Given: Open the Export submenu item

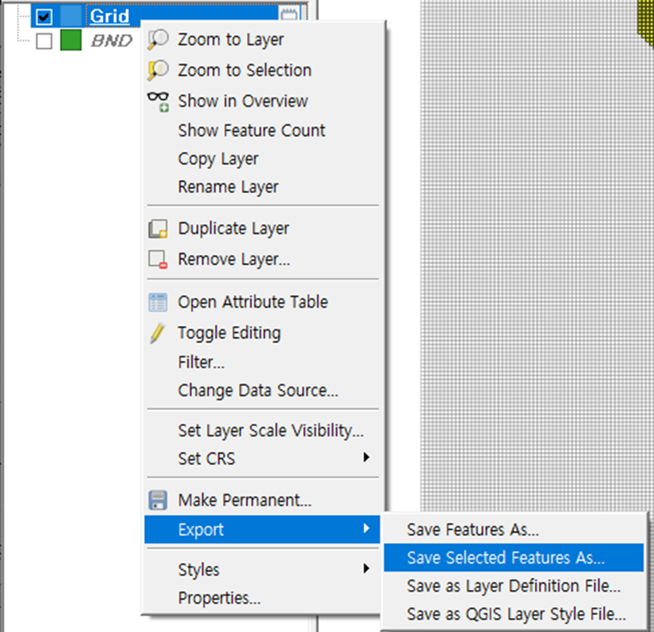Looking at the screenshot, I should pyautogui.click(x=262, y=529).
